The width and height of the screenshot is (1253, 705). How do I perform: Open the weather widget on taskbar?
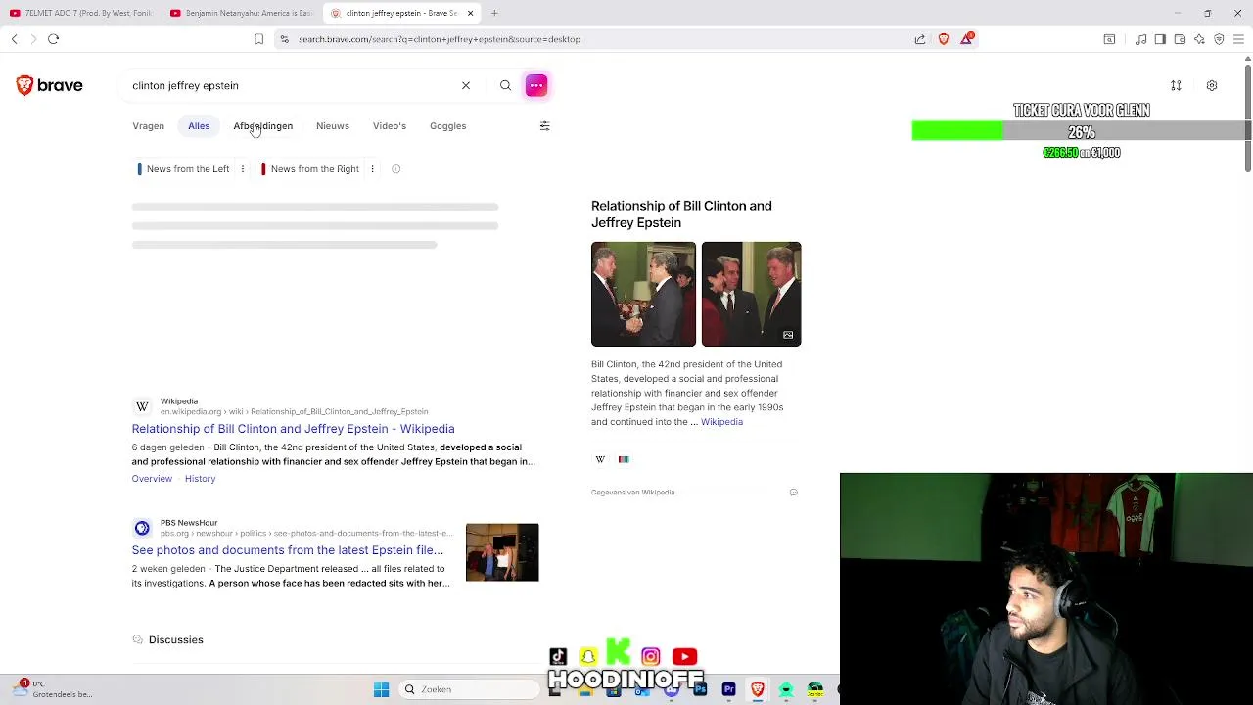point(54,689)
